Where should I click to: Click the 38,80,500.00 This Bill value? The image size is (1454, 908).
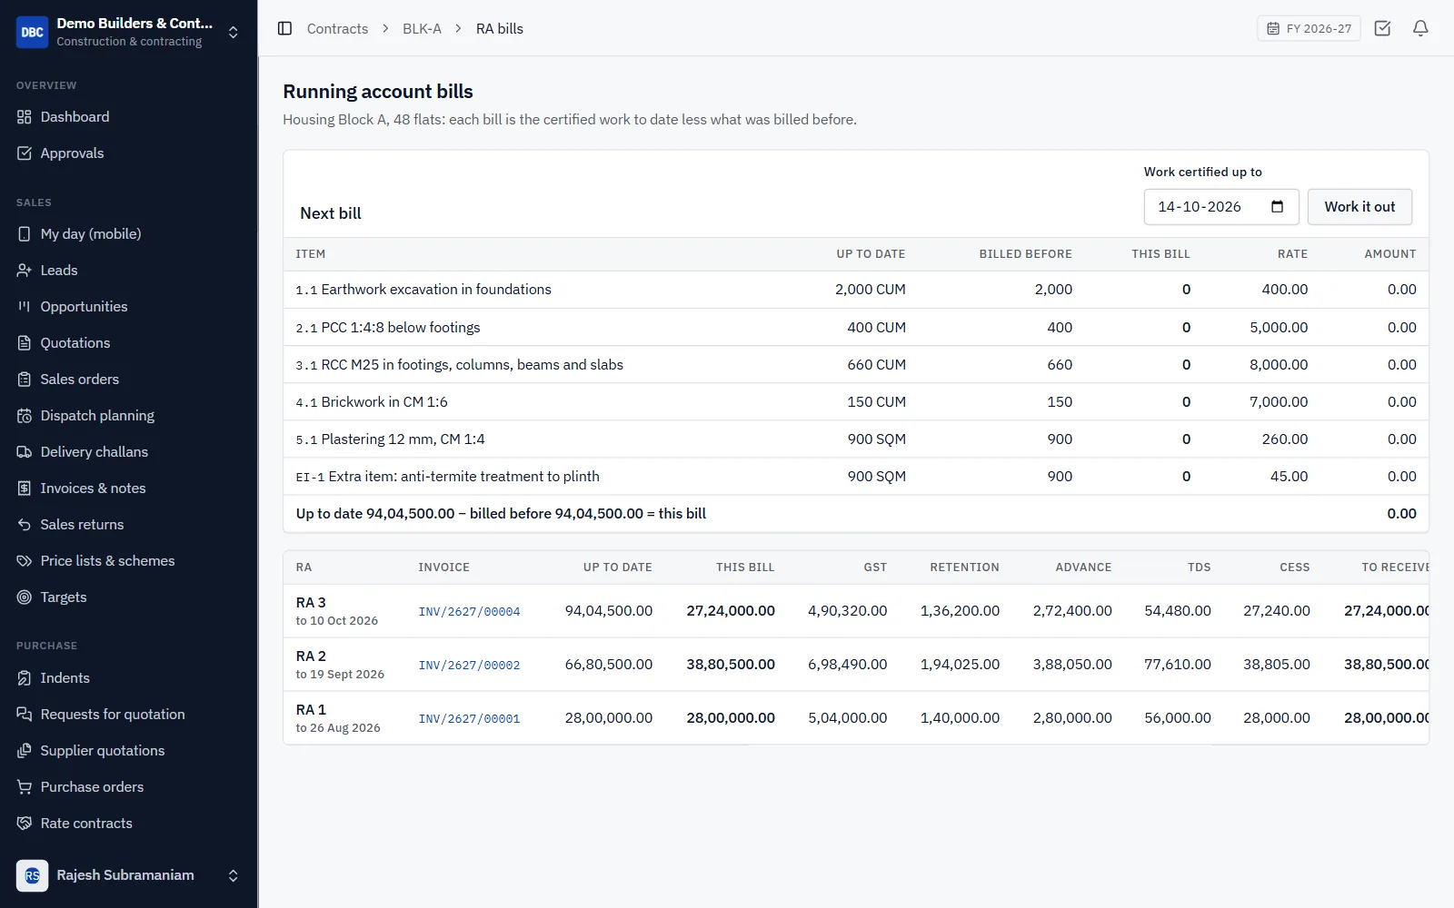[x=731, y=665]
